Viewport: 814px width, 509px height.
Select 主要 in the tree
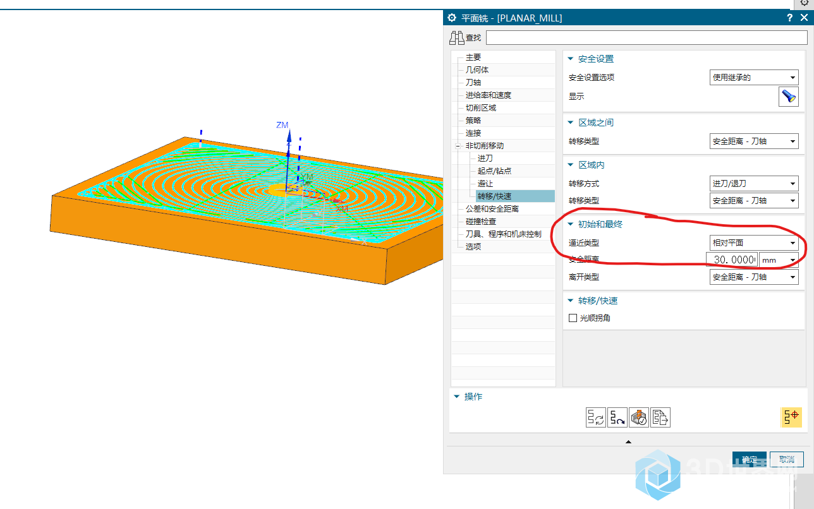click(x=473, y=57)
